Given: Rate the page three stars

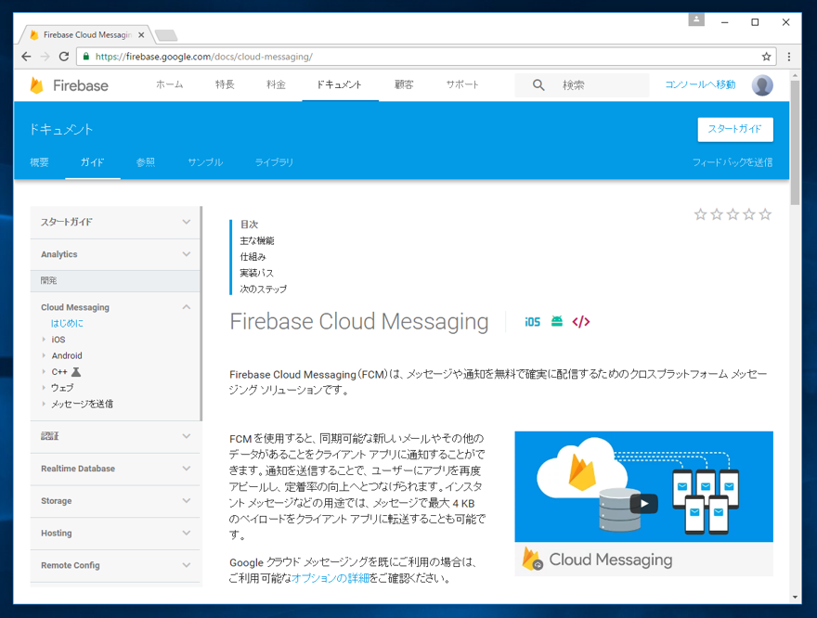Looking at the screenshot, I should (x=733, y=214).
